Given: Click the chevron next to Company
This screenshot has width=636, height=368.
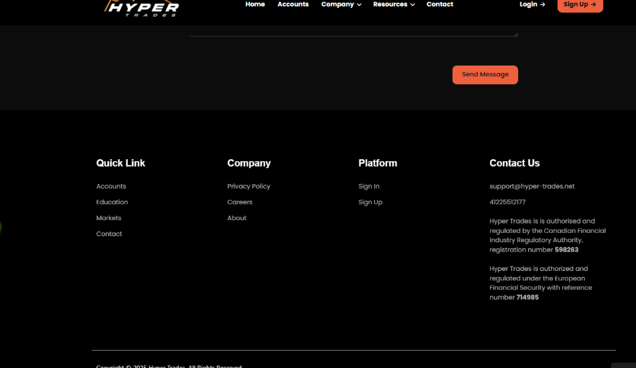Looking at the screenshot, I should point(359,5).
